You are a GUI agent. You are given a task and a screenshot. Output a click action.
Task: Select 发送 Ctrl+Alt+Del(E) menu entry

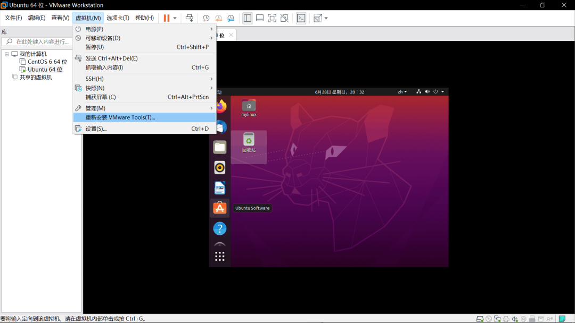(144, 58)
